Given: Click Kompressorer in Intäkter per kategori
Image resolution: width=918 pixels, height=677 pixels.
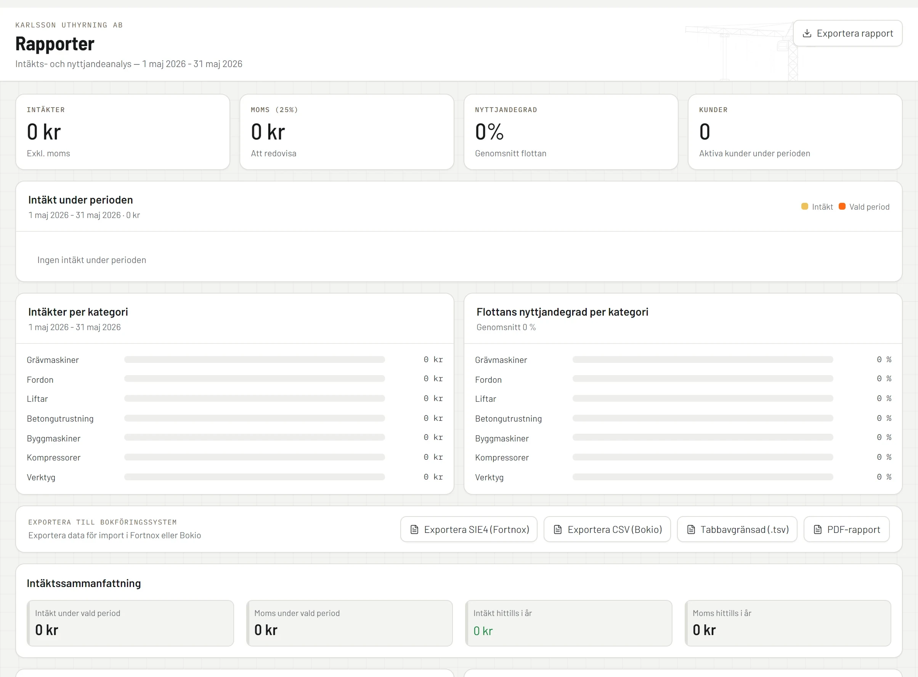Looking at the screenshot, I should point(54,458).
